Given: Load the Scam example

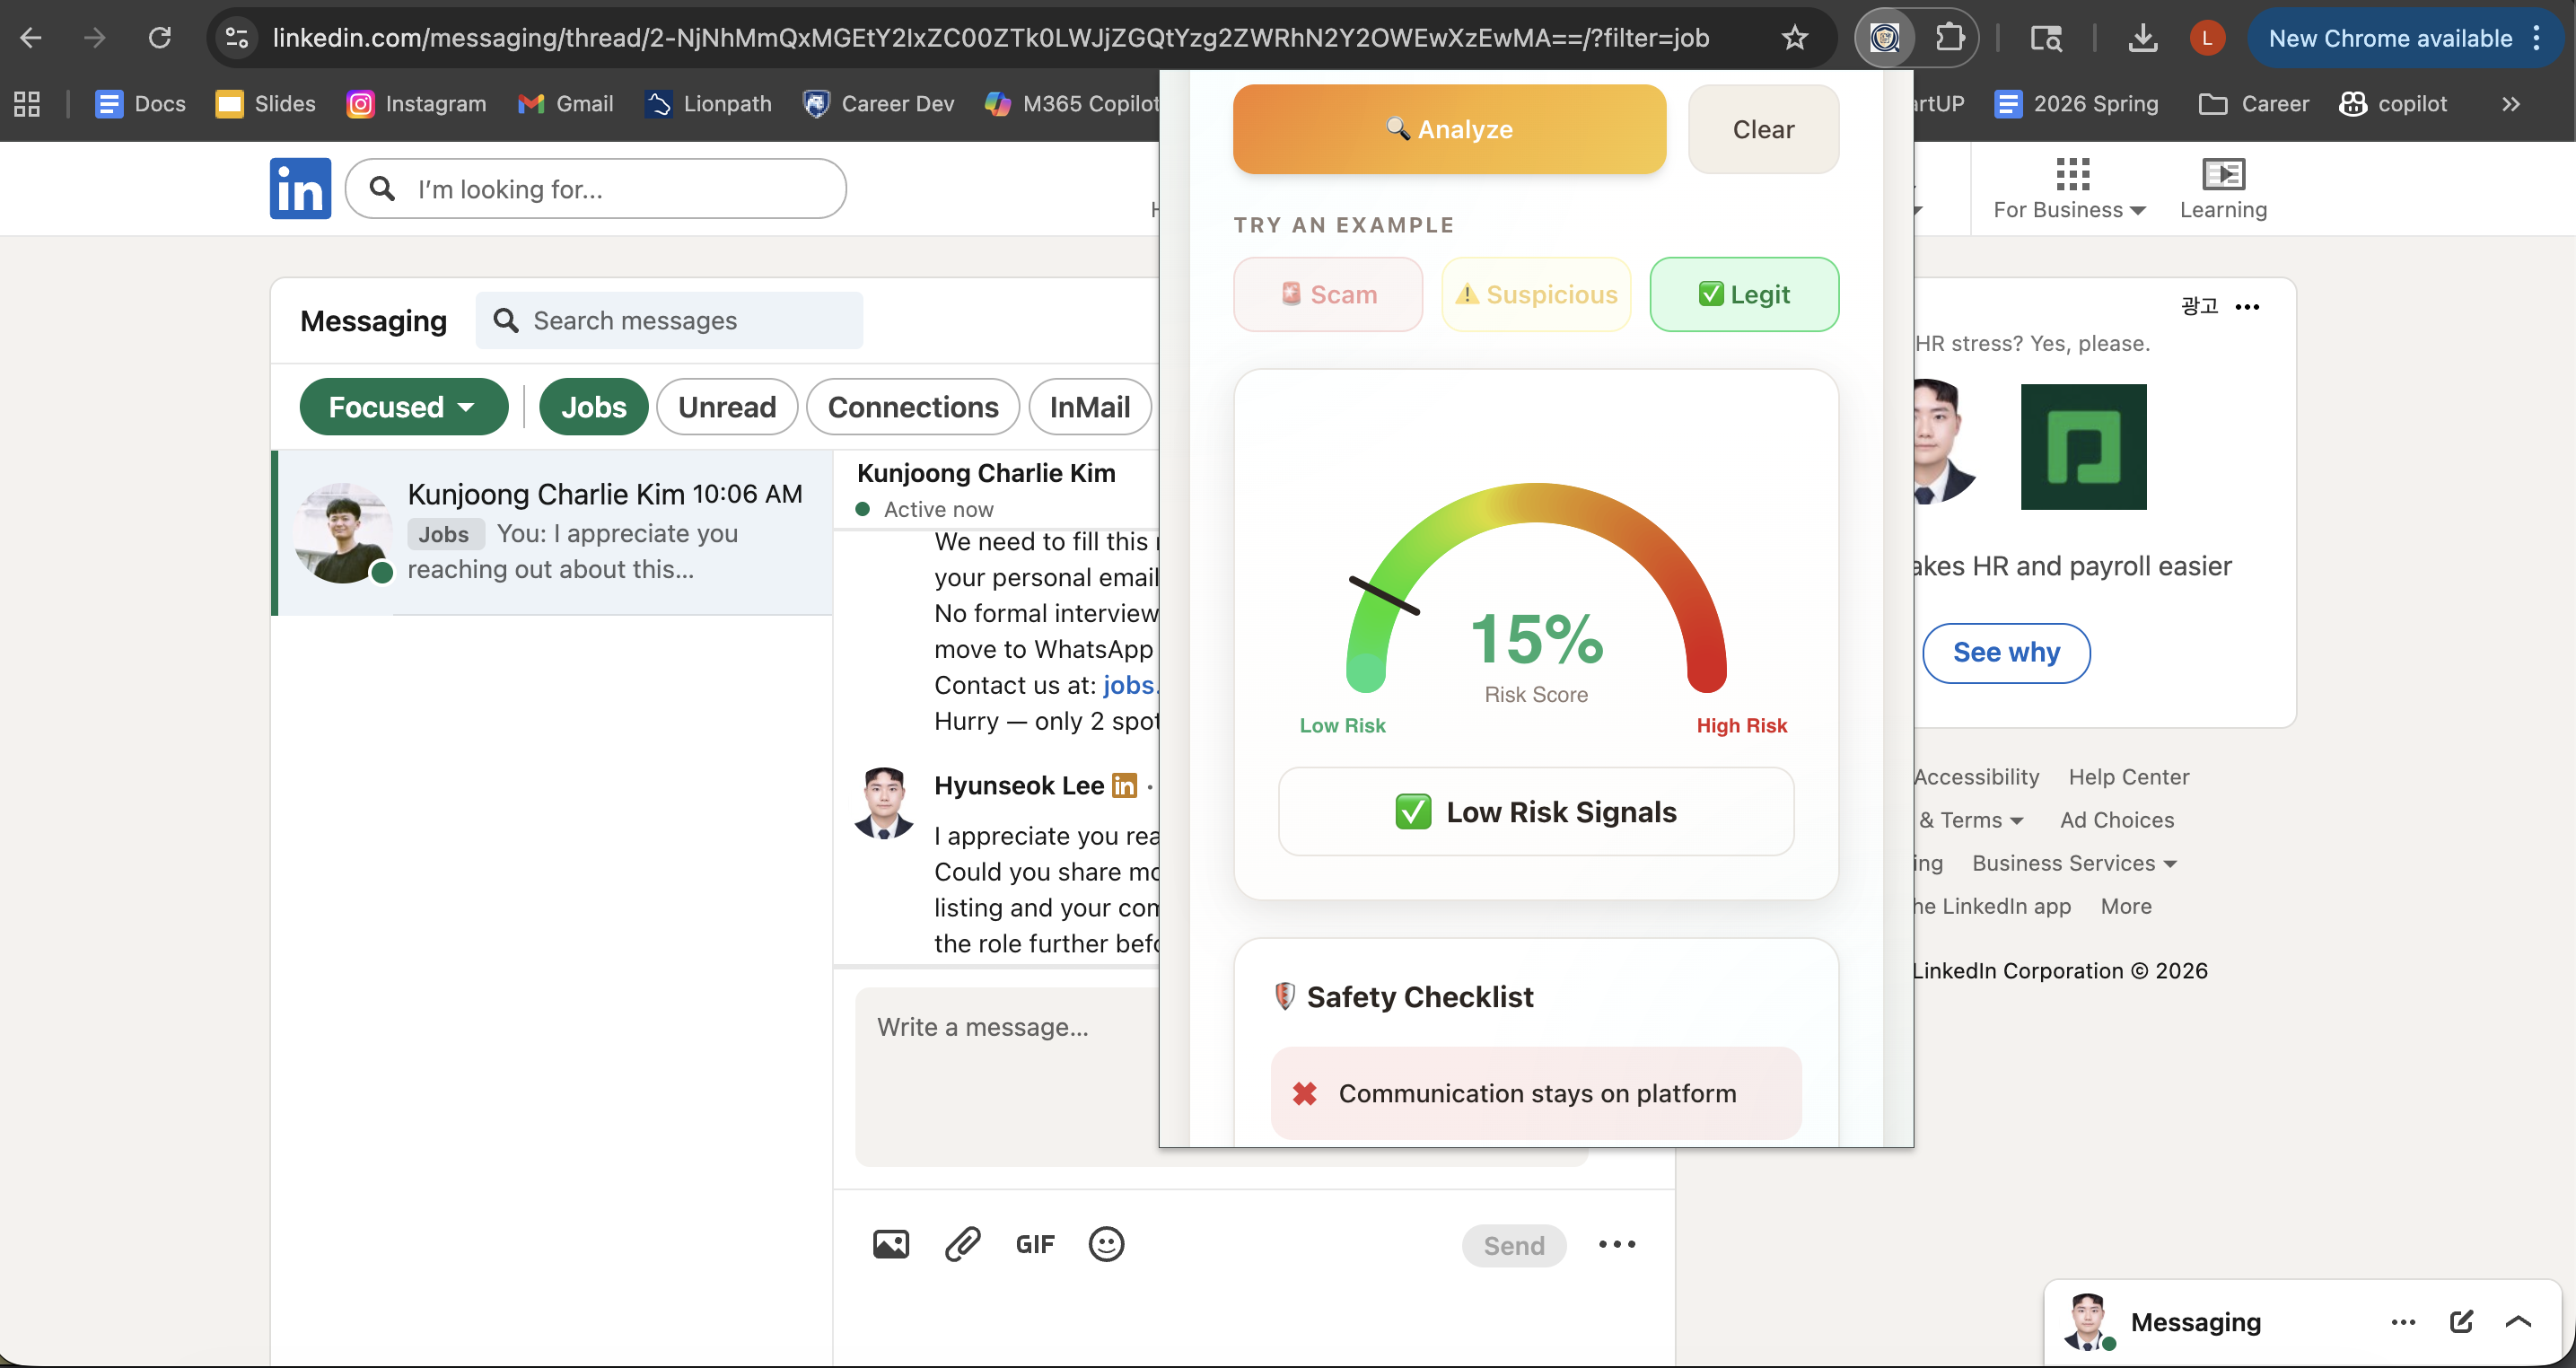Looking at the screenshot, I should tap(1328, 294).
